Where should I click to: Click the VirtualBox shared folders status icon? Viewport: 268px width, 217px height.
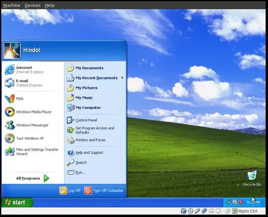coord(211,211)
